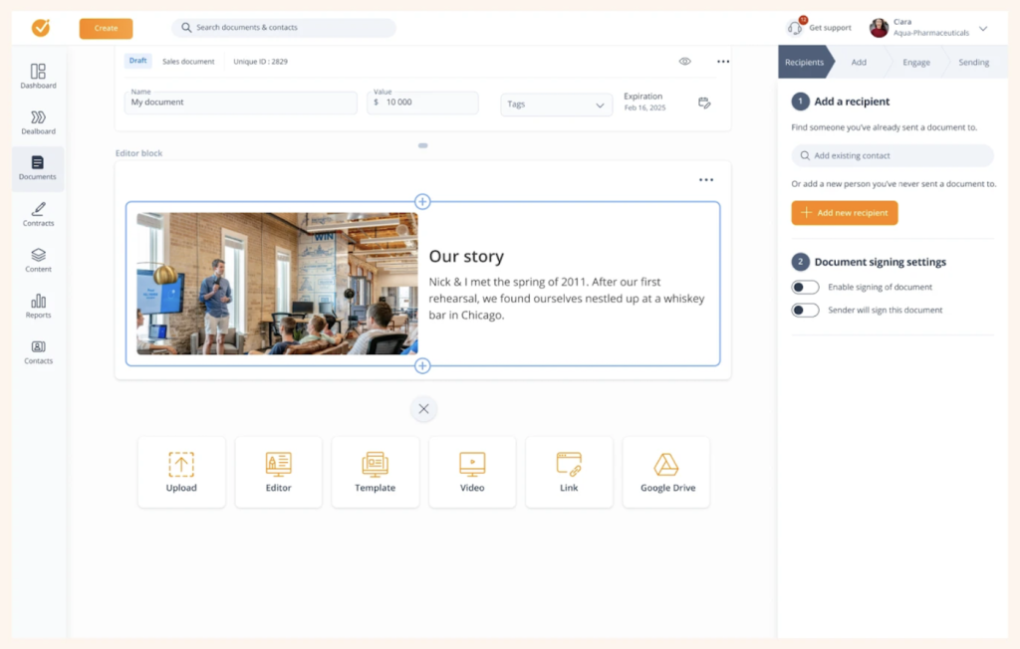Click the orange Create button

click(106, 29)
